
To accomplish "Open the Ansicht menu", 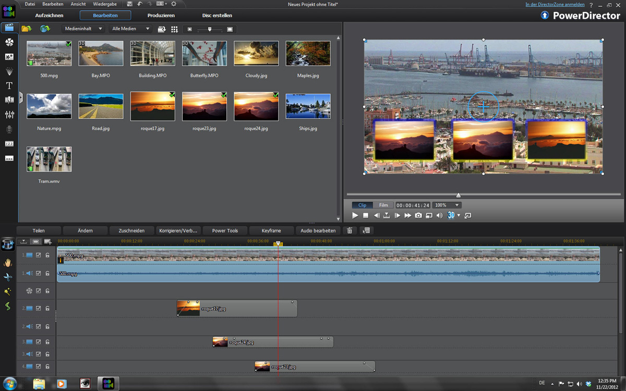I will (x=78, y=4).
